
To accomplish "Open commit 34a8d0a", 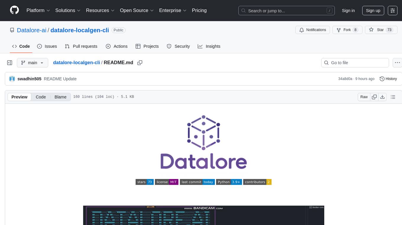I will click(345, 79).
